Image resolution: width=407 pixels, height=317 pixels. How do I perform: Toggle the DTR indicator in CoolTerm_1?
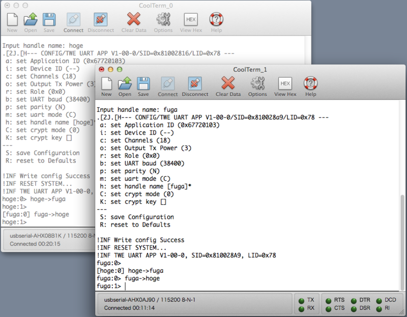pos(354,301)
